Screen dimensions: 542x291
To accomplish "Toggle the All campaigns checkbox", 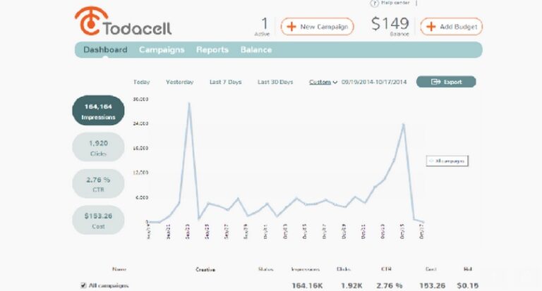I will 83,285.
